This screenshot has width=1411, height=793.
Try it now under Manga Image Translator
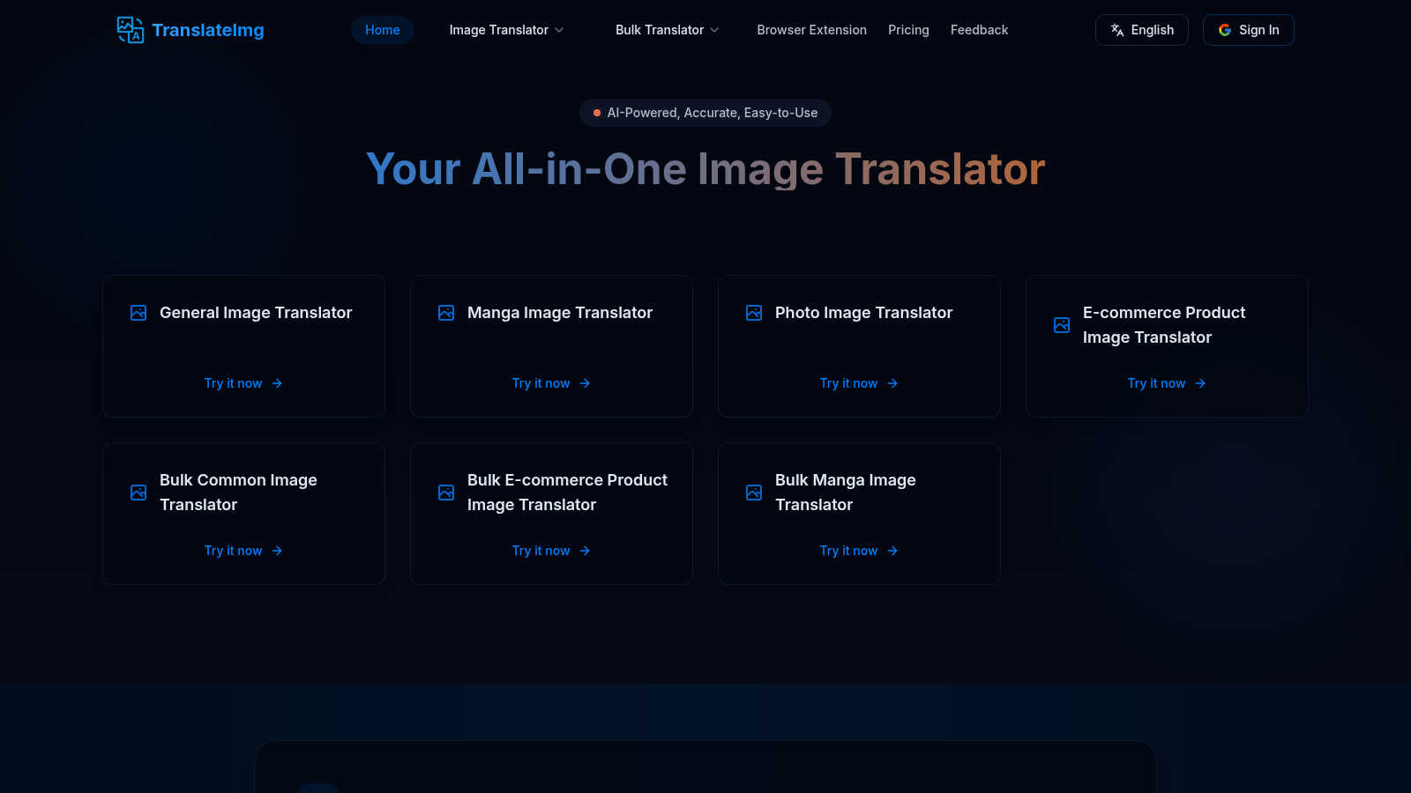coord(541,383)
